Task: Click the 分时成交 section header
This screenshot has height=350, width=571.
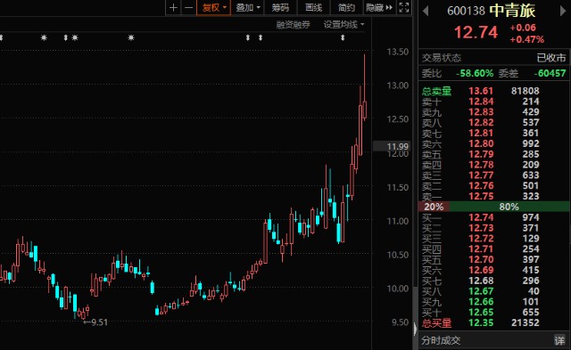Action: coord(441,340)
